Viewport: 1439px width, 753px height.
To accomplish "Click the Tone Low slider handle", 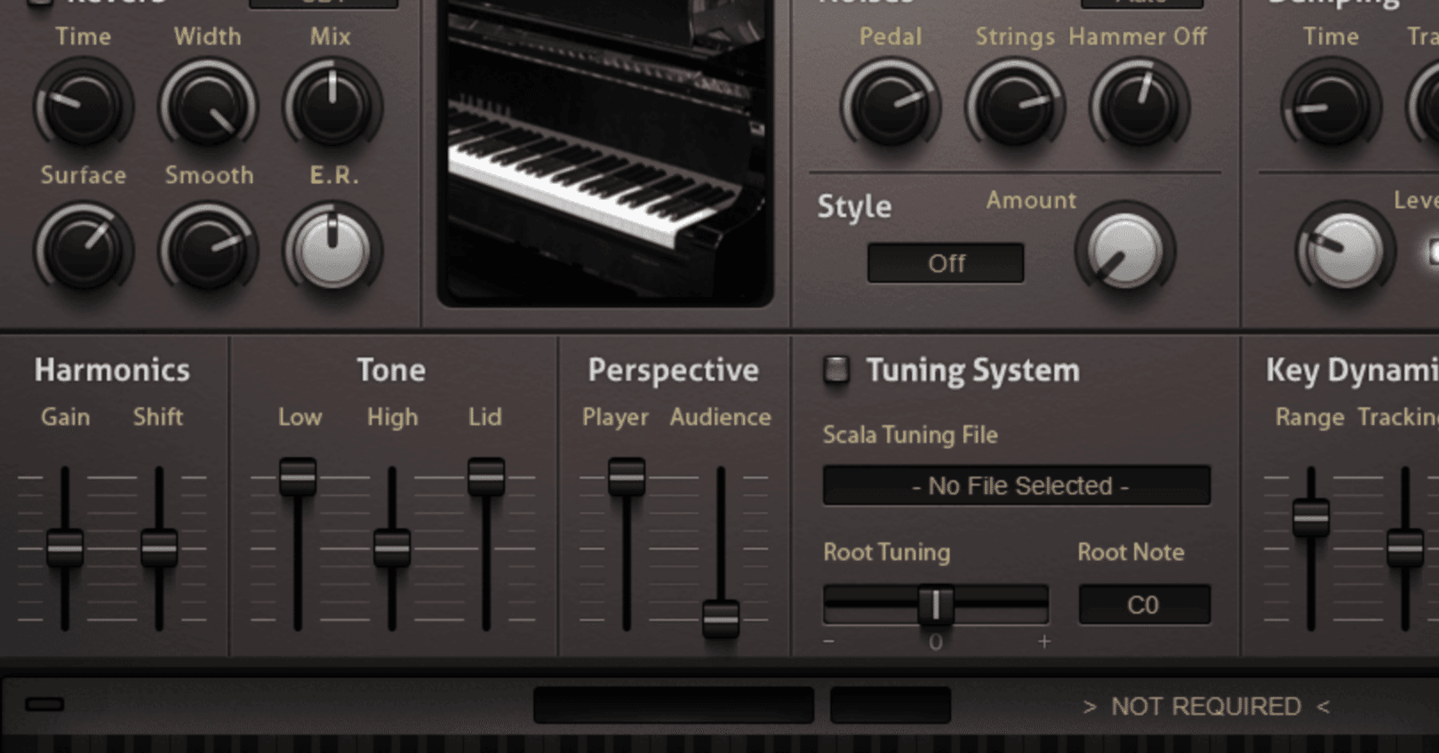I will pyautogui.click(x=298, y=477).
